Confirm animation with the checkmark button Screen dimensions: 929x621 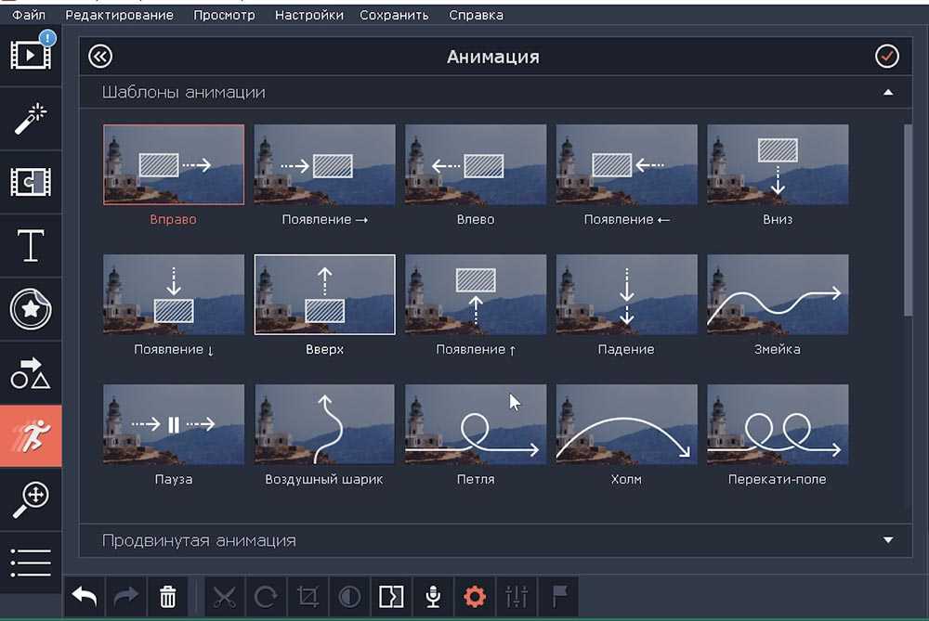887,57
